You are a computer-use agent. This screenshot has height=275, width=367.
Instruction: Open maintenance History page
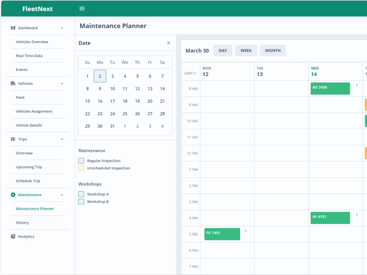[22, 223]
